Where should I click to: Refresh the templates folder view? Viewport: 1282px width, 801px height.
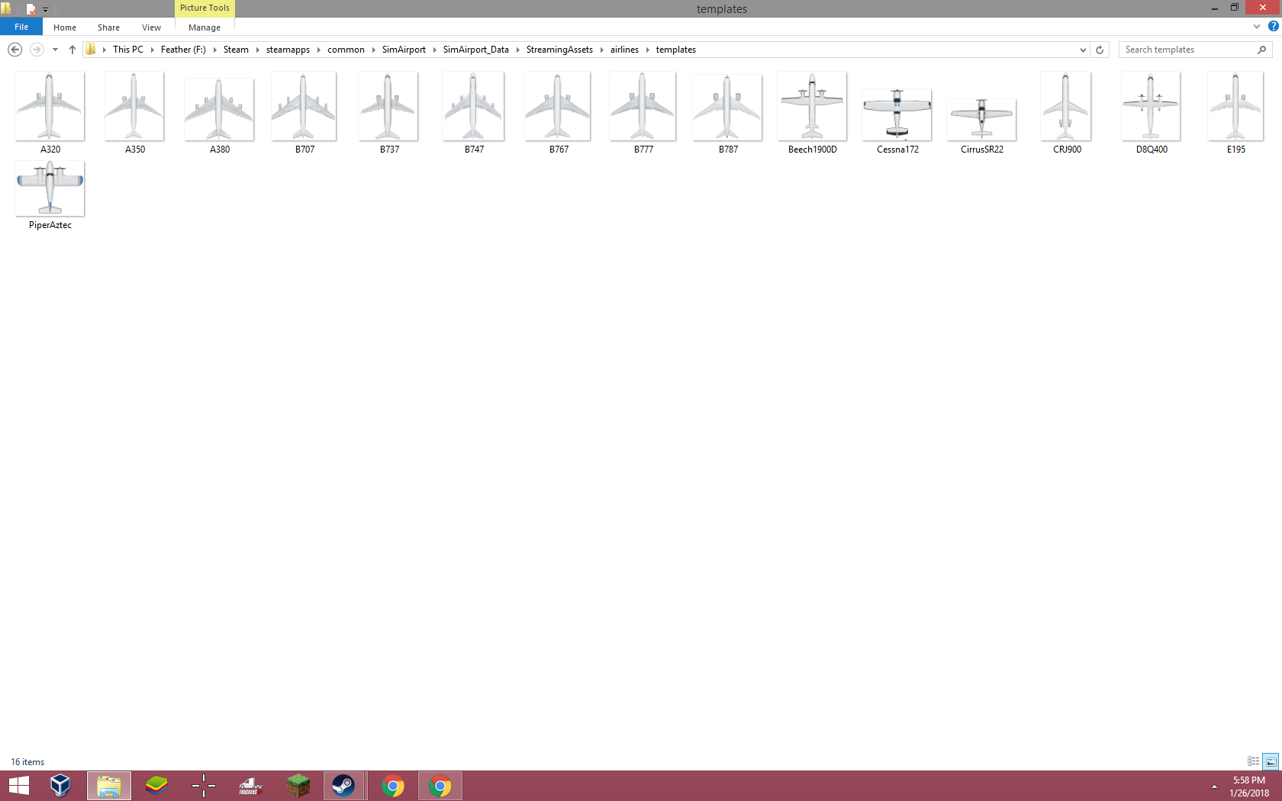tap(1100, 50)
